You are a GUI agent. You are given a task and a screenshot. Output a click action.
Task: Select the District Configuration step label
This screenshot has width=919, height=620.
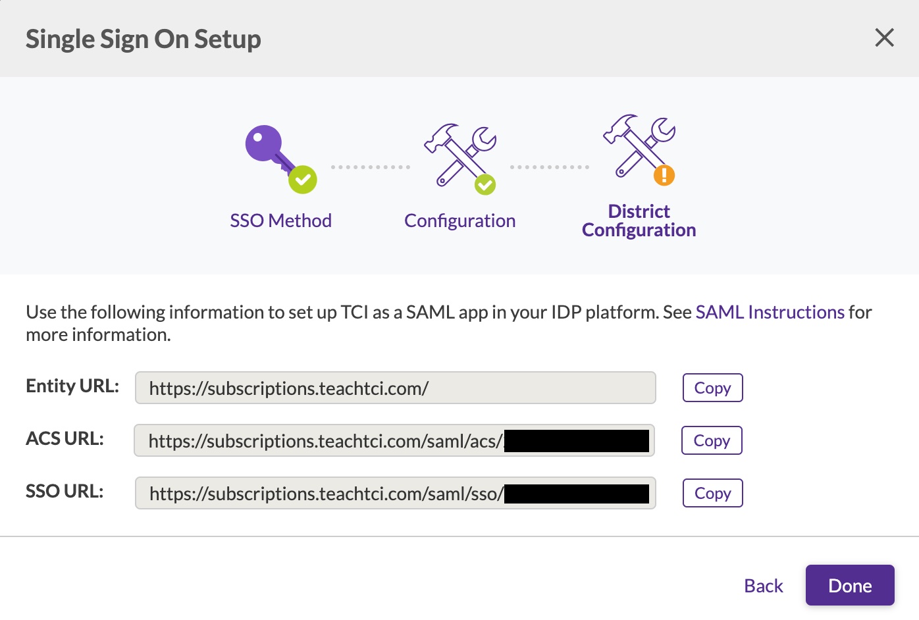coord(637,220)
